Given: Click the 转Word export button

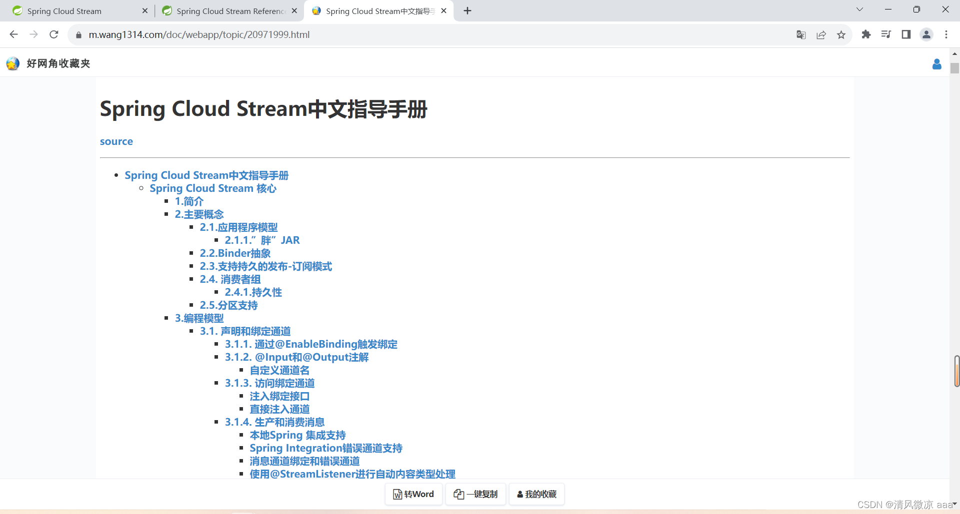Looking at the screenshot, I should (413, 494).
